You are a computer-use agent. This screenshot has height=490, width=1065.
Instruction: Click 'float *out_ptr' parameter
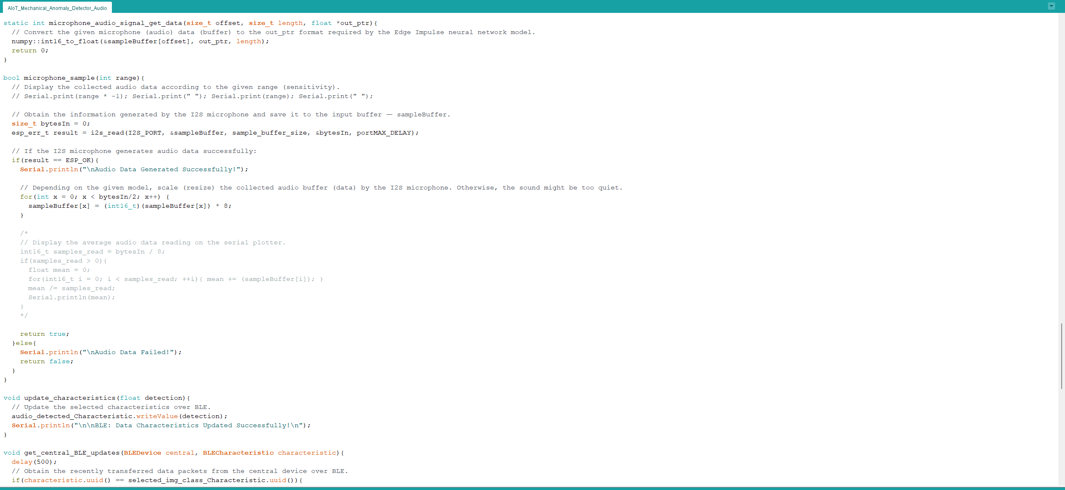340,23
